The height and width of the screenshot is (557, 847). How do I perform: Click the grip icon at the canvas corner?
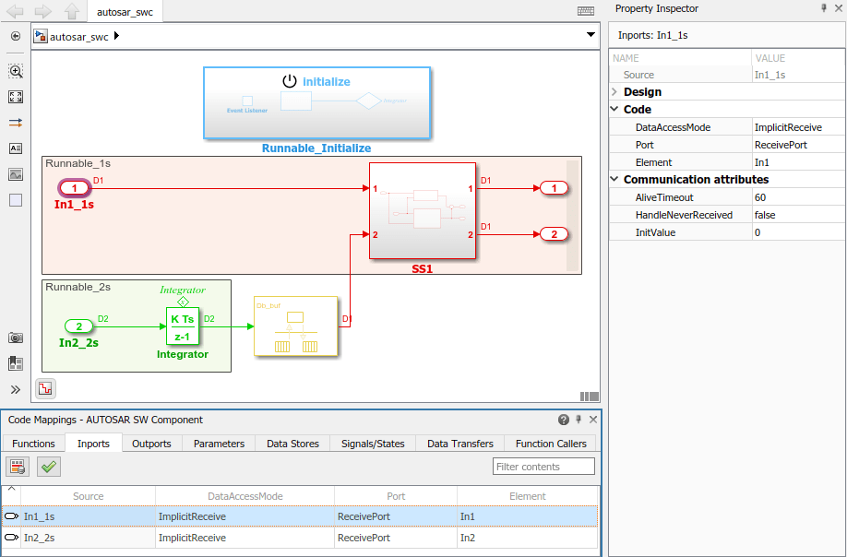590,397
